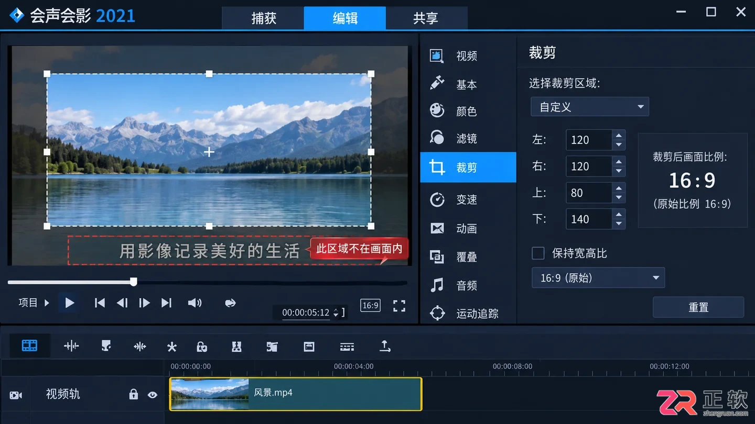This screenshot has height=424, width=755.
Task: Click the subtitle panel toolbar icon
Action: pyautogui.click(x=309, y=347)
